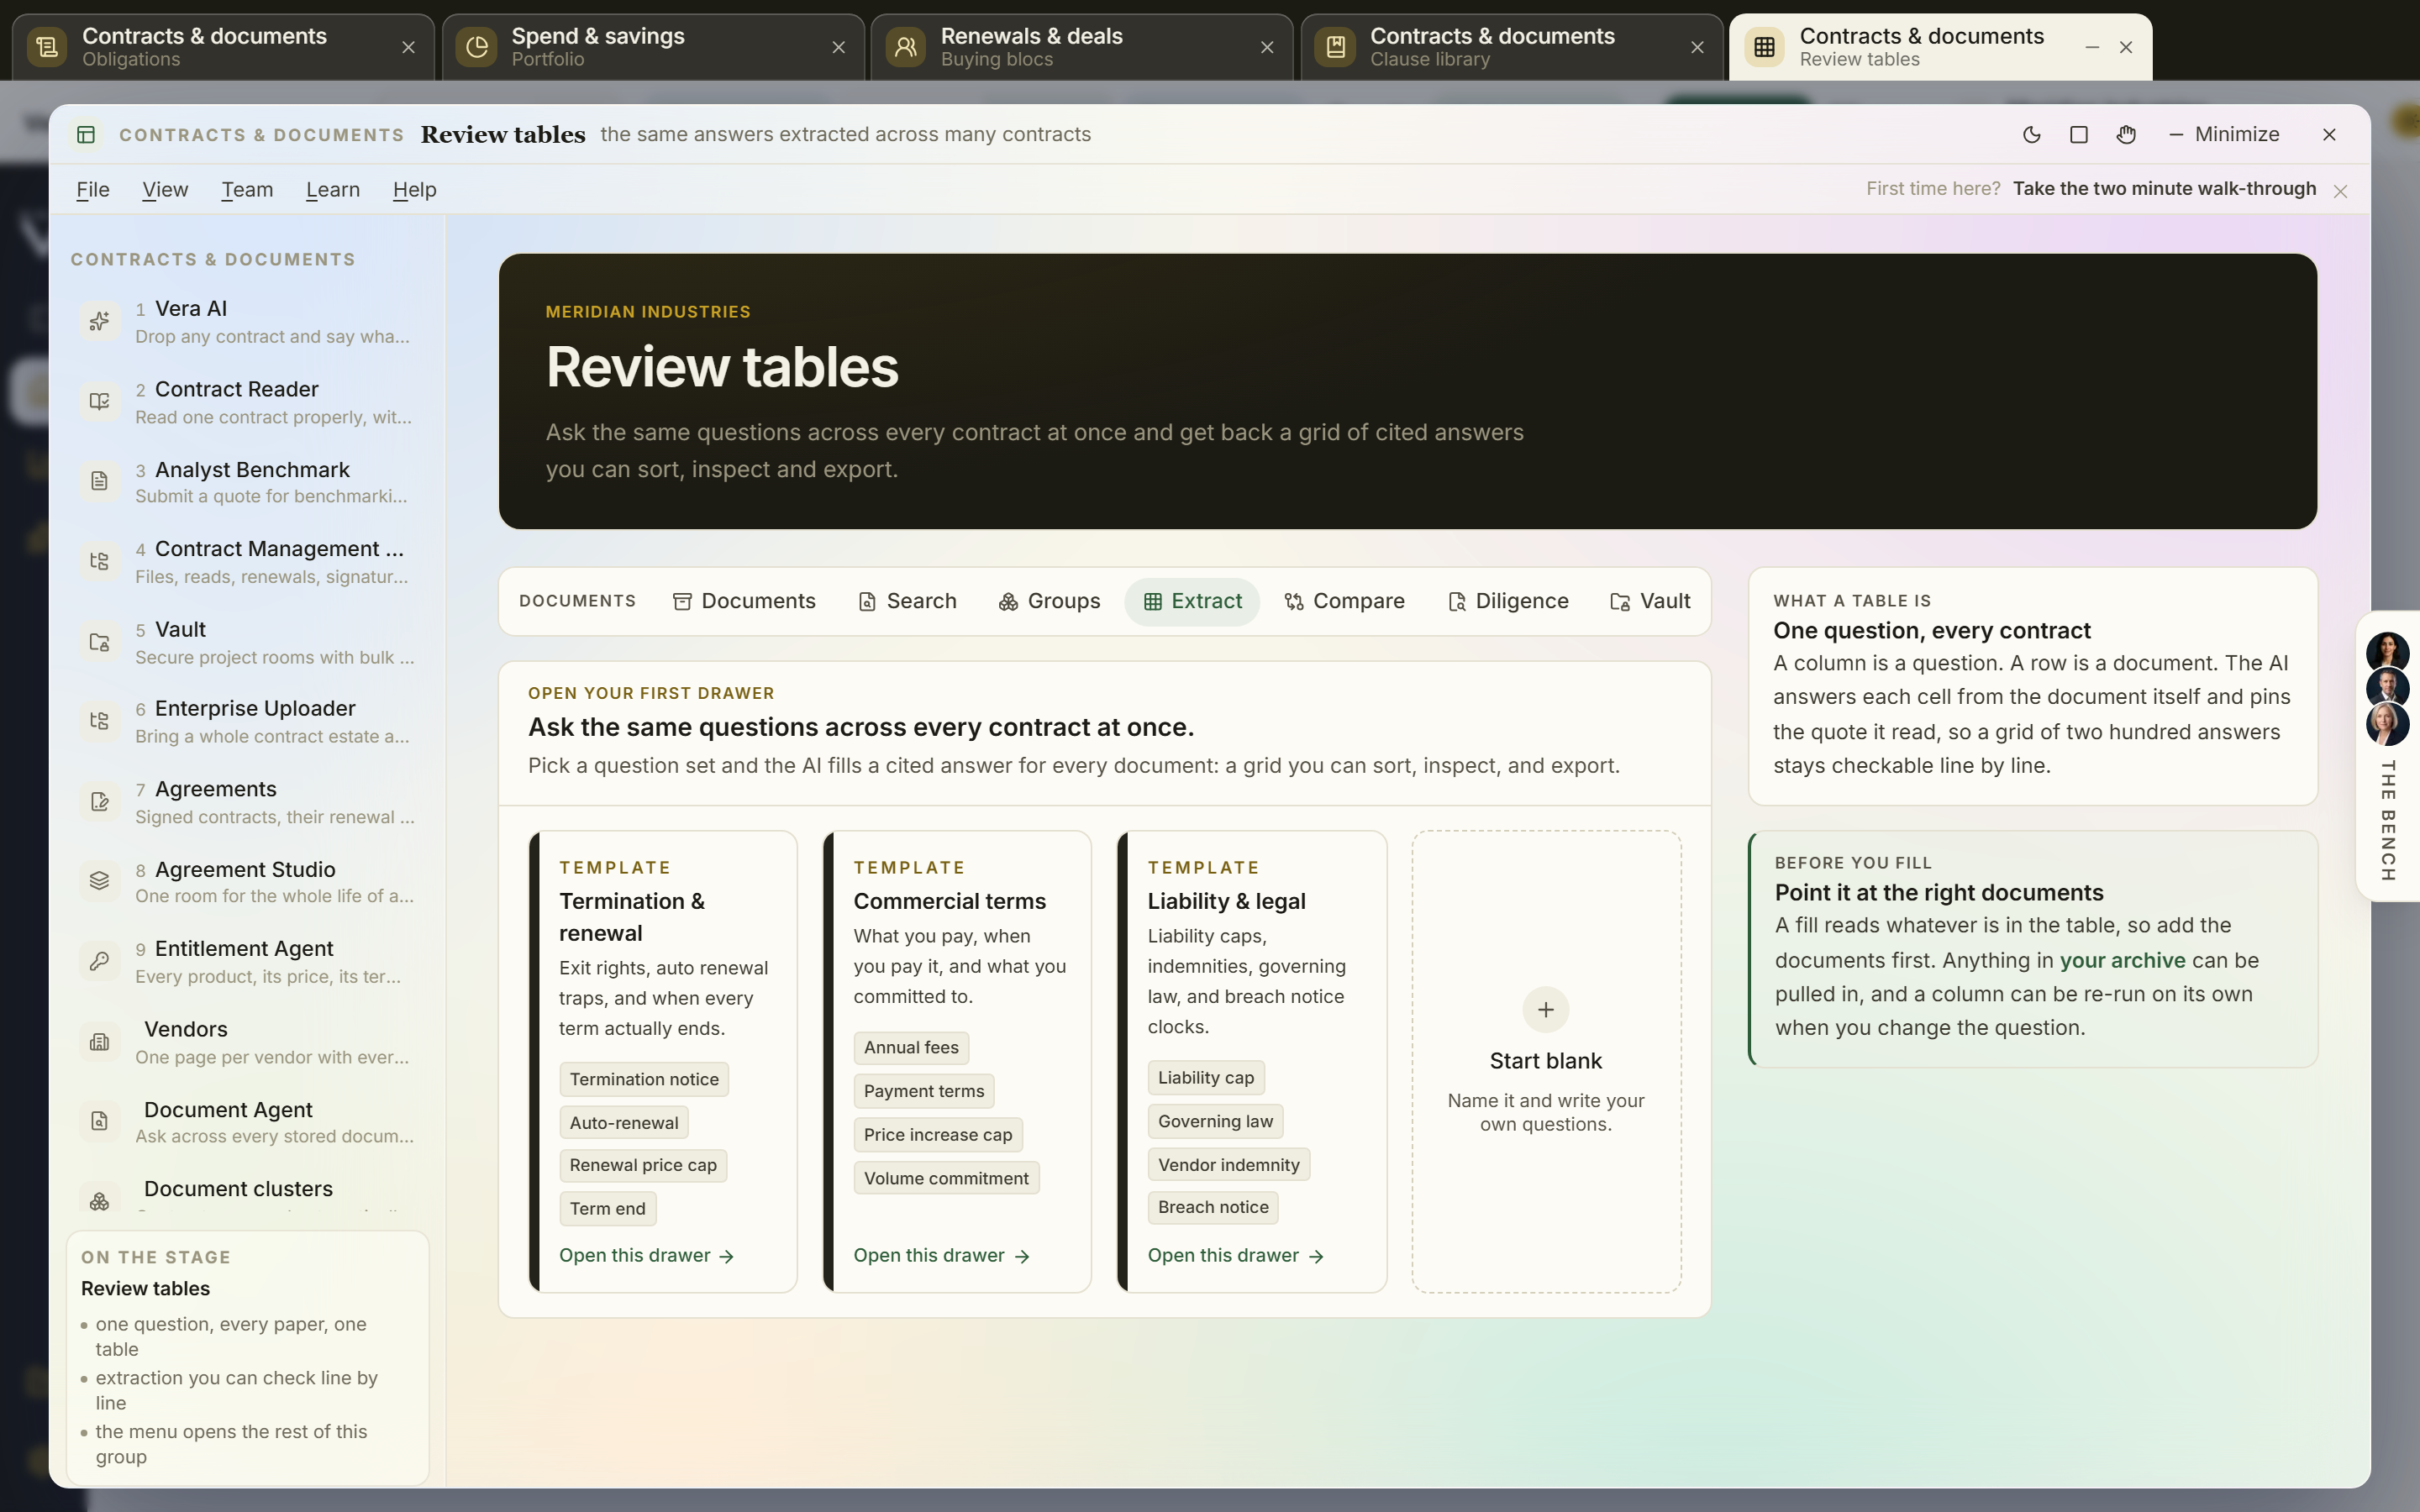
Task: Select the Extract section tab
Action: point(1192,601)
